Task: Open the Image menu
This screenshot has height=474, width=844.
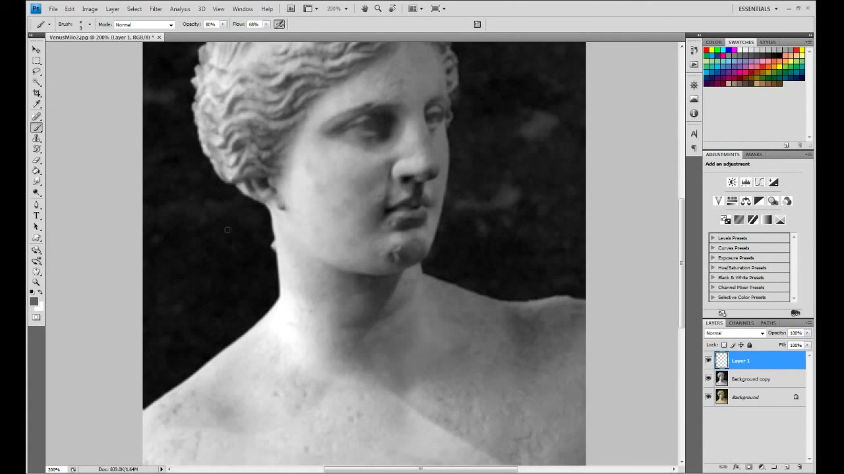Action: (90, 9)
